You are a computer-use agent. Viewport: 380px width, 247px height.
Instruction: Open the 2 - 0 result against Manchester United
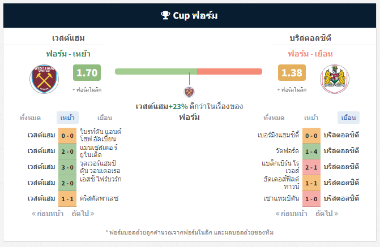(x=67, y=151)
